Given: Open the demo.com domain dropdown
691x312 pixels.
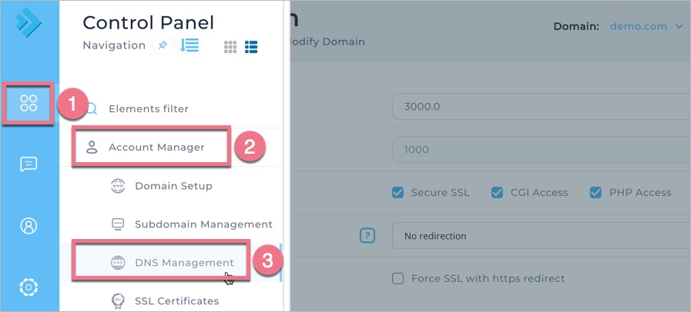Looking at the screenshot, I should (646, 26).
